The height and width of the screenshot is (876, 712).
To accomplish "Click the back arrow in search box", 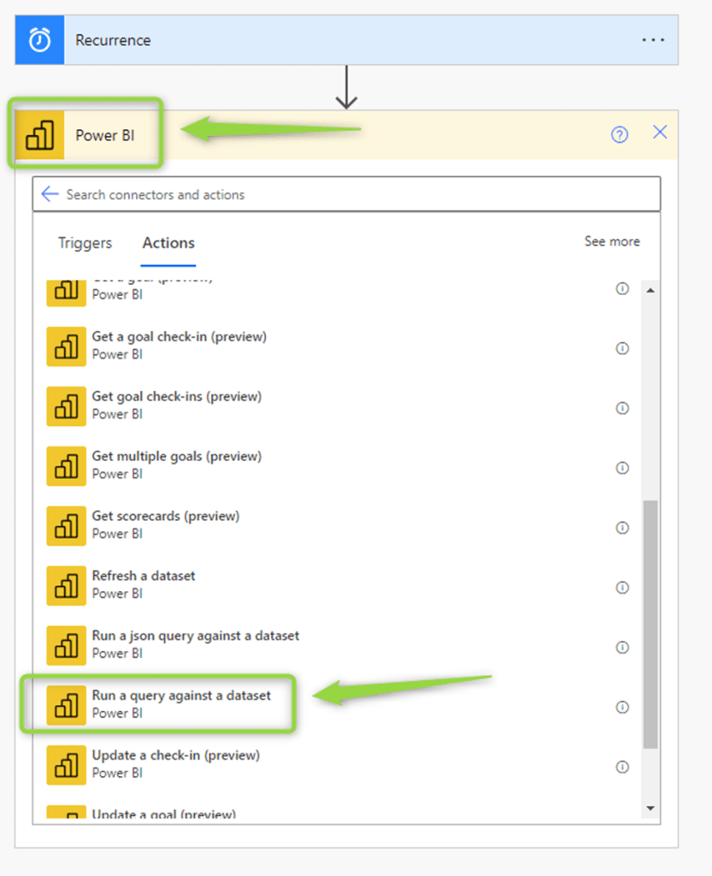I will click(50, 194).
